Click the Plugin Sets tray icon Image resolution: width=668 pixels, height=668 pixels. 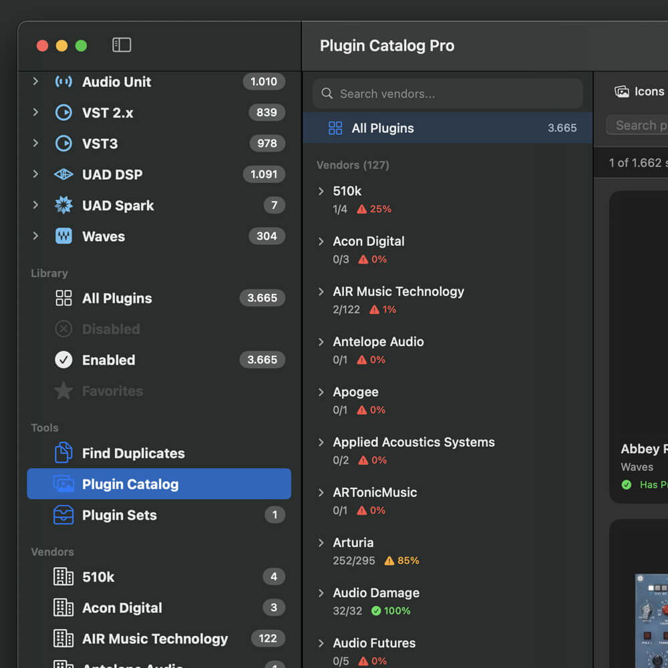point(63,515)
